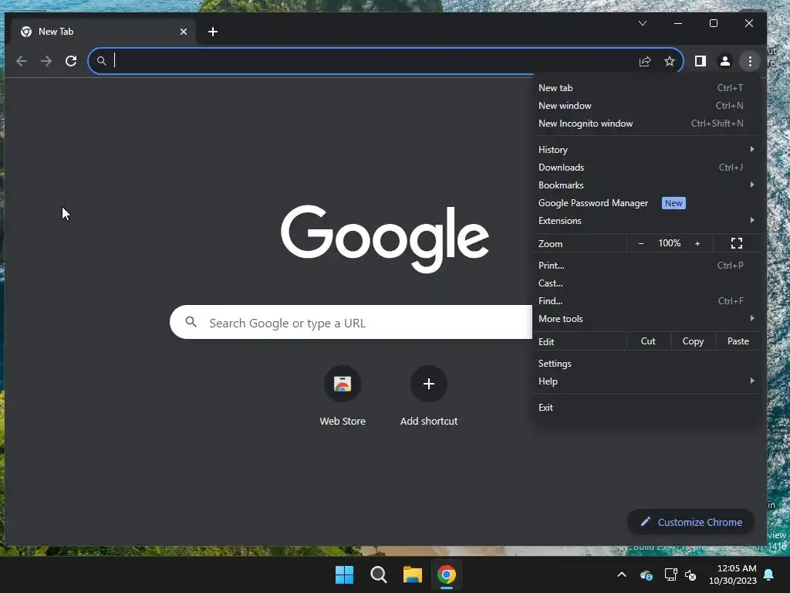Click the browser back arrow
Image resolution: width=790 pixels, height=593 pixels.
(21, 61)
